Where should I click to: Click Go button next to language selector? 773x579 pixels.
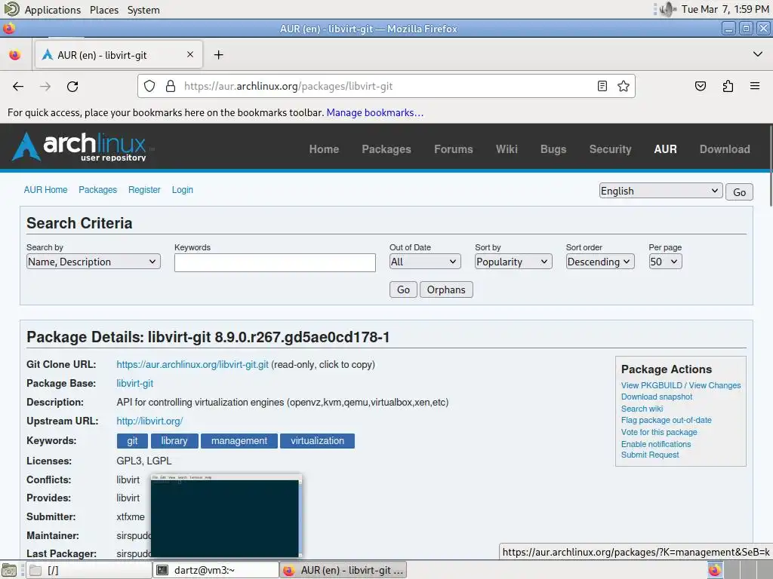point(739,192)
